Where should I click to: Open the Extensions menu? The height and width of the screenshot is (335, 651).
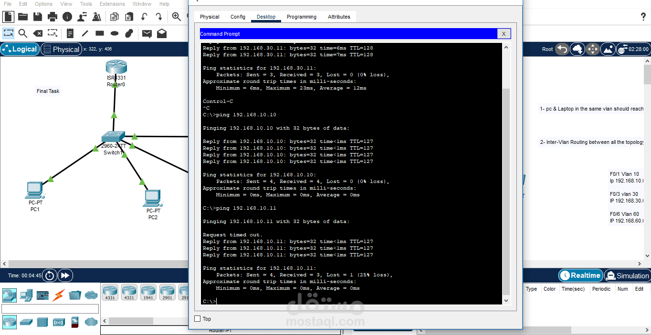pos(112,4)
